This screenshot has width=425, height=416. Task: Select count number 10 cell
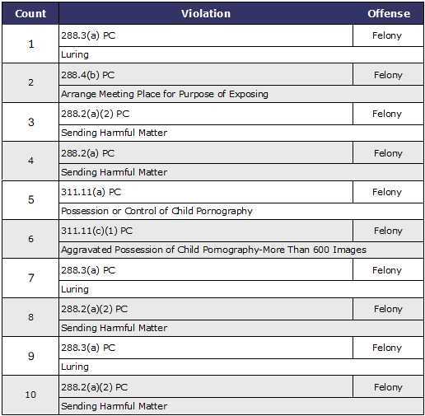pyautogui.click(x=30, y=395)
